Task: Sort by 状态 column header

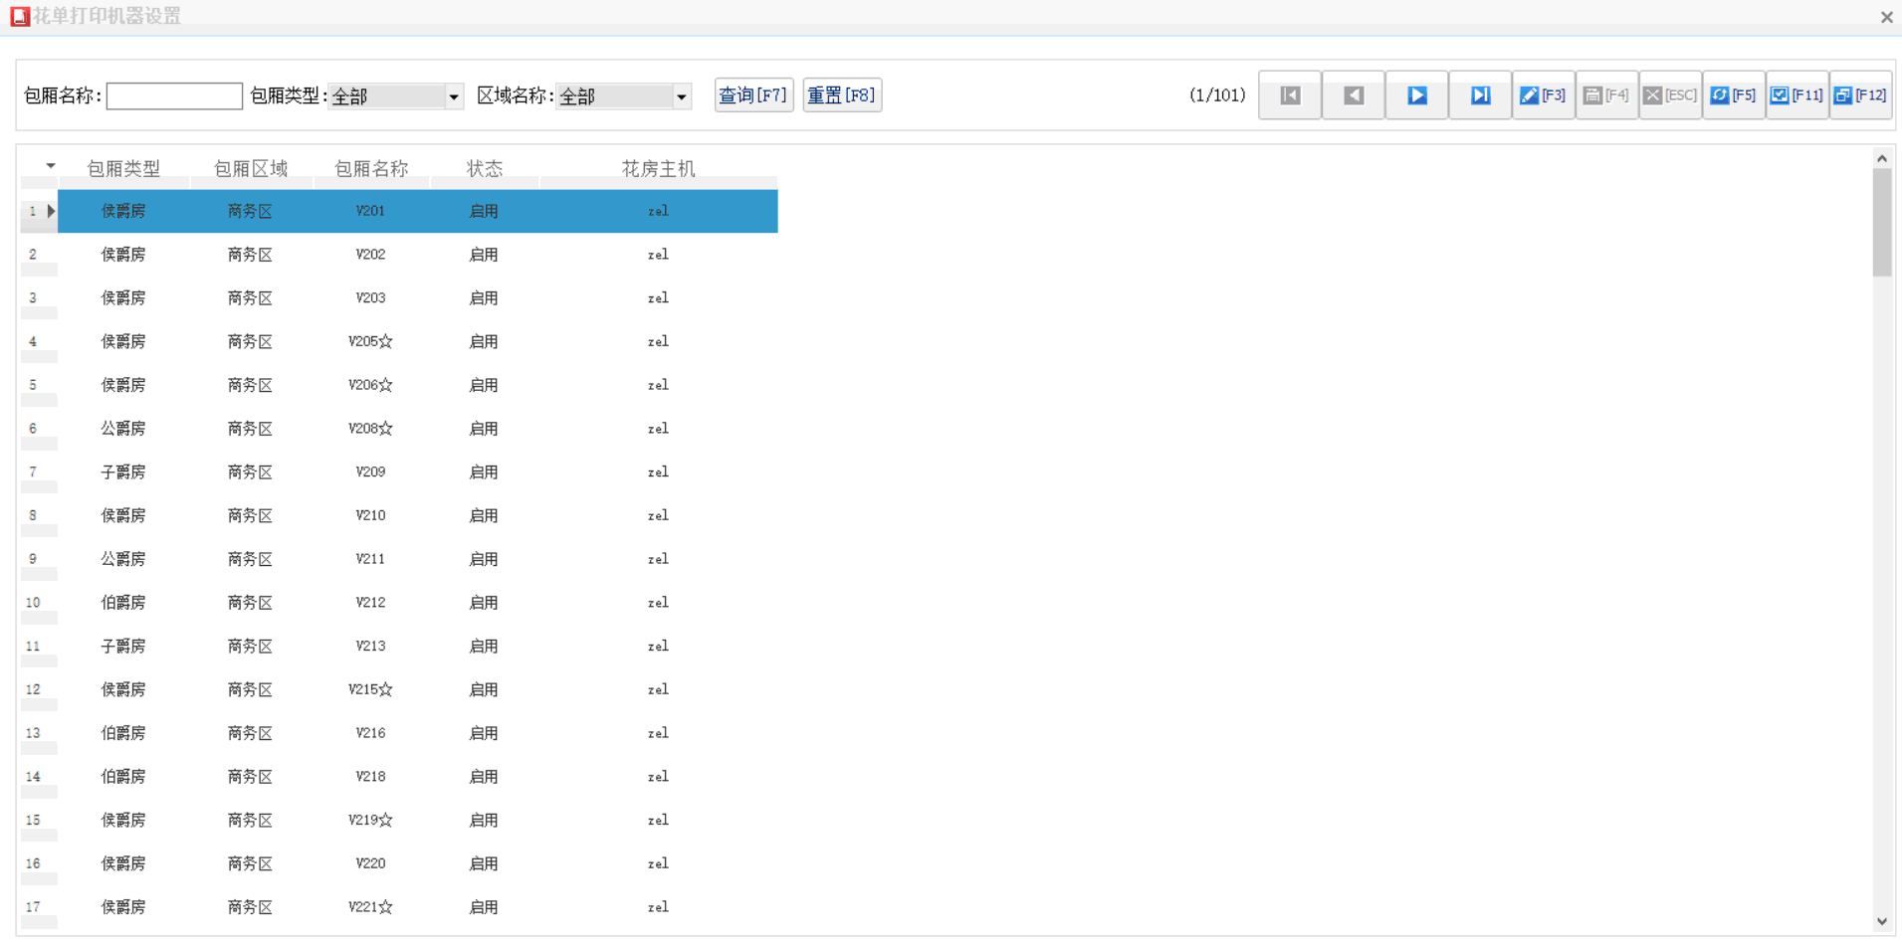Action: point(485,169)
